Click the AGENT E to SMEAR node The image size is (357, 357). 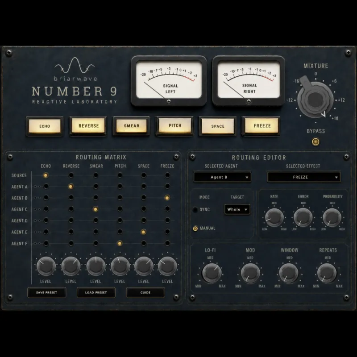tap(96, 232)
